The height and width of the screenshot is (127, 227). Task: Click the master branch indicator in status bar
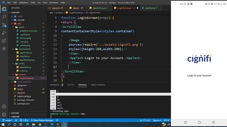[x=7, y=120]
